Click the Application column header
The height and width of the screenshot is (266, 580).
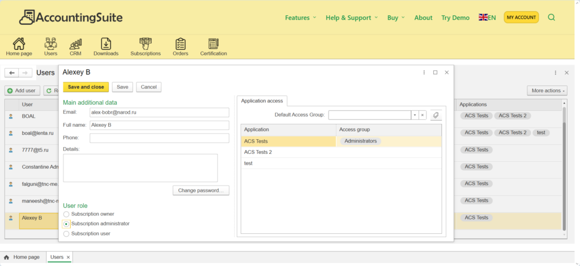[288, 130]
